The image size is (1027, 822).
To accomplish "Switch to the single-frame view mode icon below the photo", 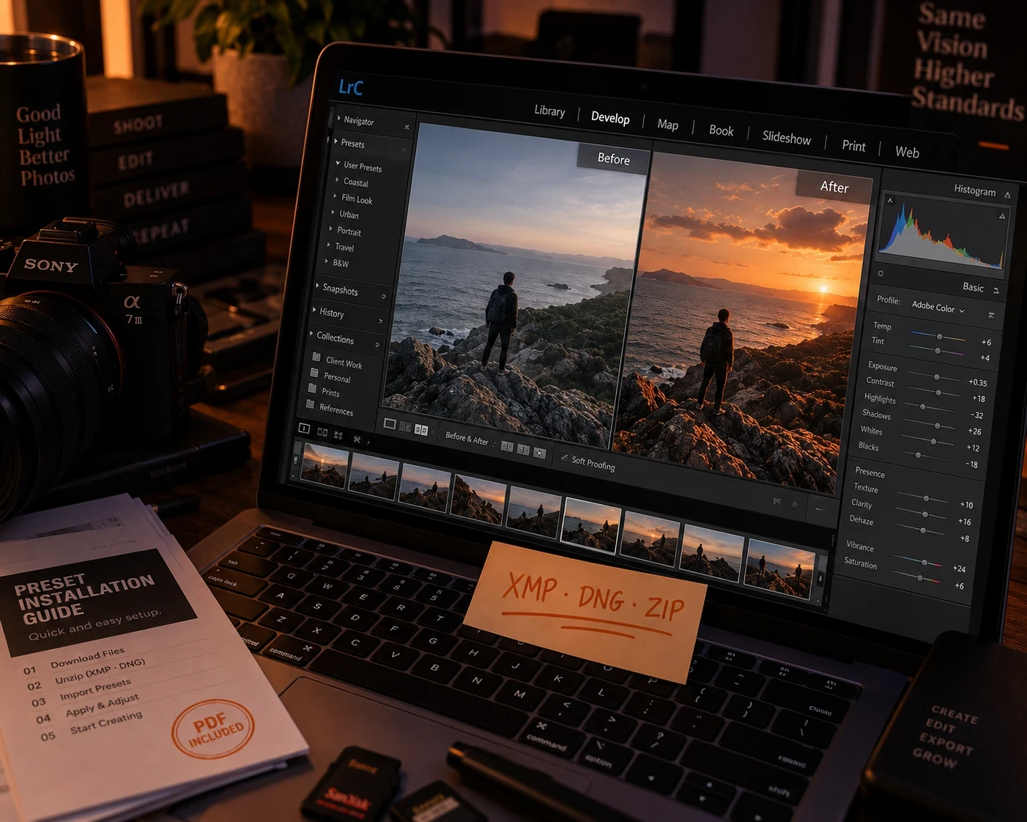I will [x=390, y=424].
